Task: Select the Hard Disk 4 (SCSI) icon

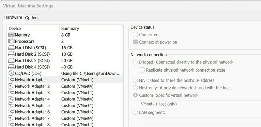Action: (11, 67)
